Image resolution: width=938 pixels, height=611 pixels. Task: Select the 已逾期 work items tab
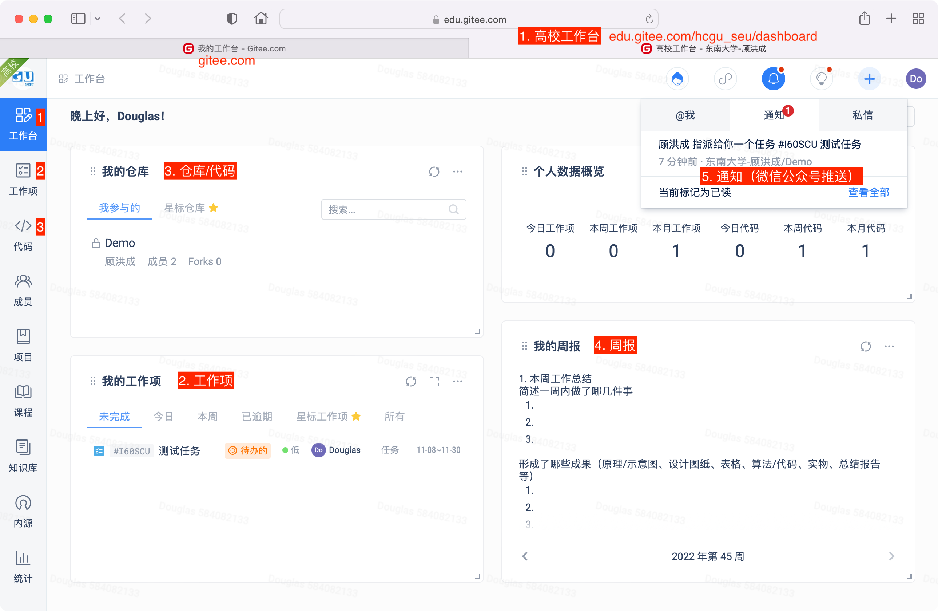pyautogui.click(x=257, y=417)
